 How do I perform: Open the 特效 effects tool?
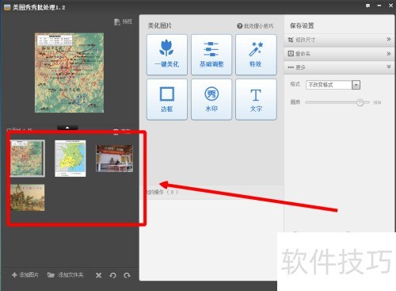point(256,55)
